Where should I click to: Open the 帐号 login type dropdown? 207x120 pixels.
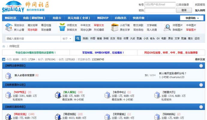pyautogui.click(x=141, y=5)
